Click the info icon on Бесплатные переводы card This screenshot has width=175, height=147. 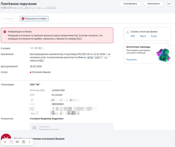coord(168,46)
